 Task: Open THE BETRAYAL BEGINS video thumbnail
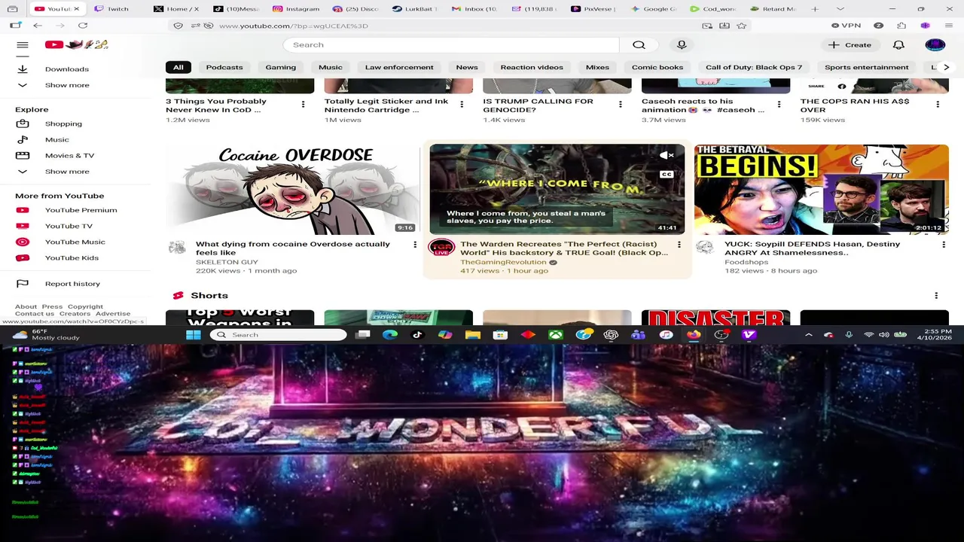(x=822, y=190)
